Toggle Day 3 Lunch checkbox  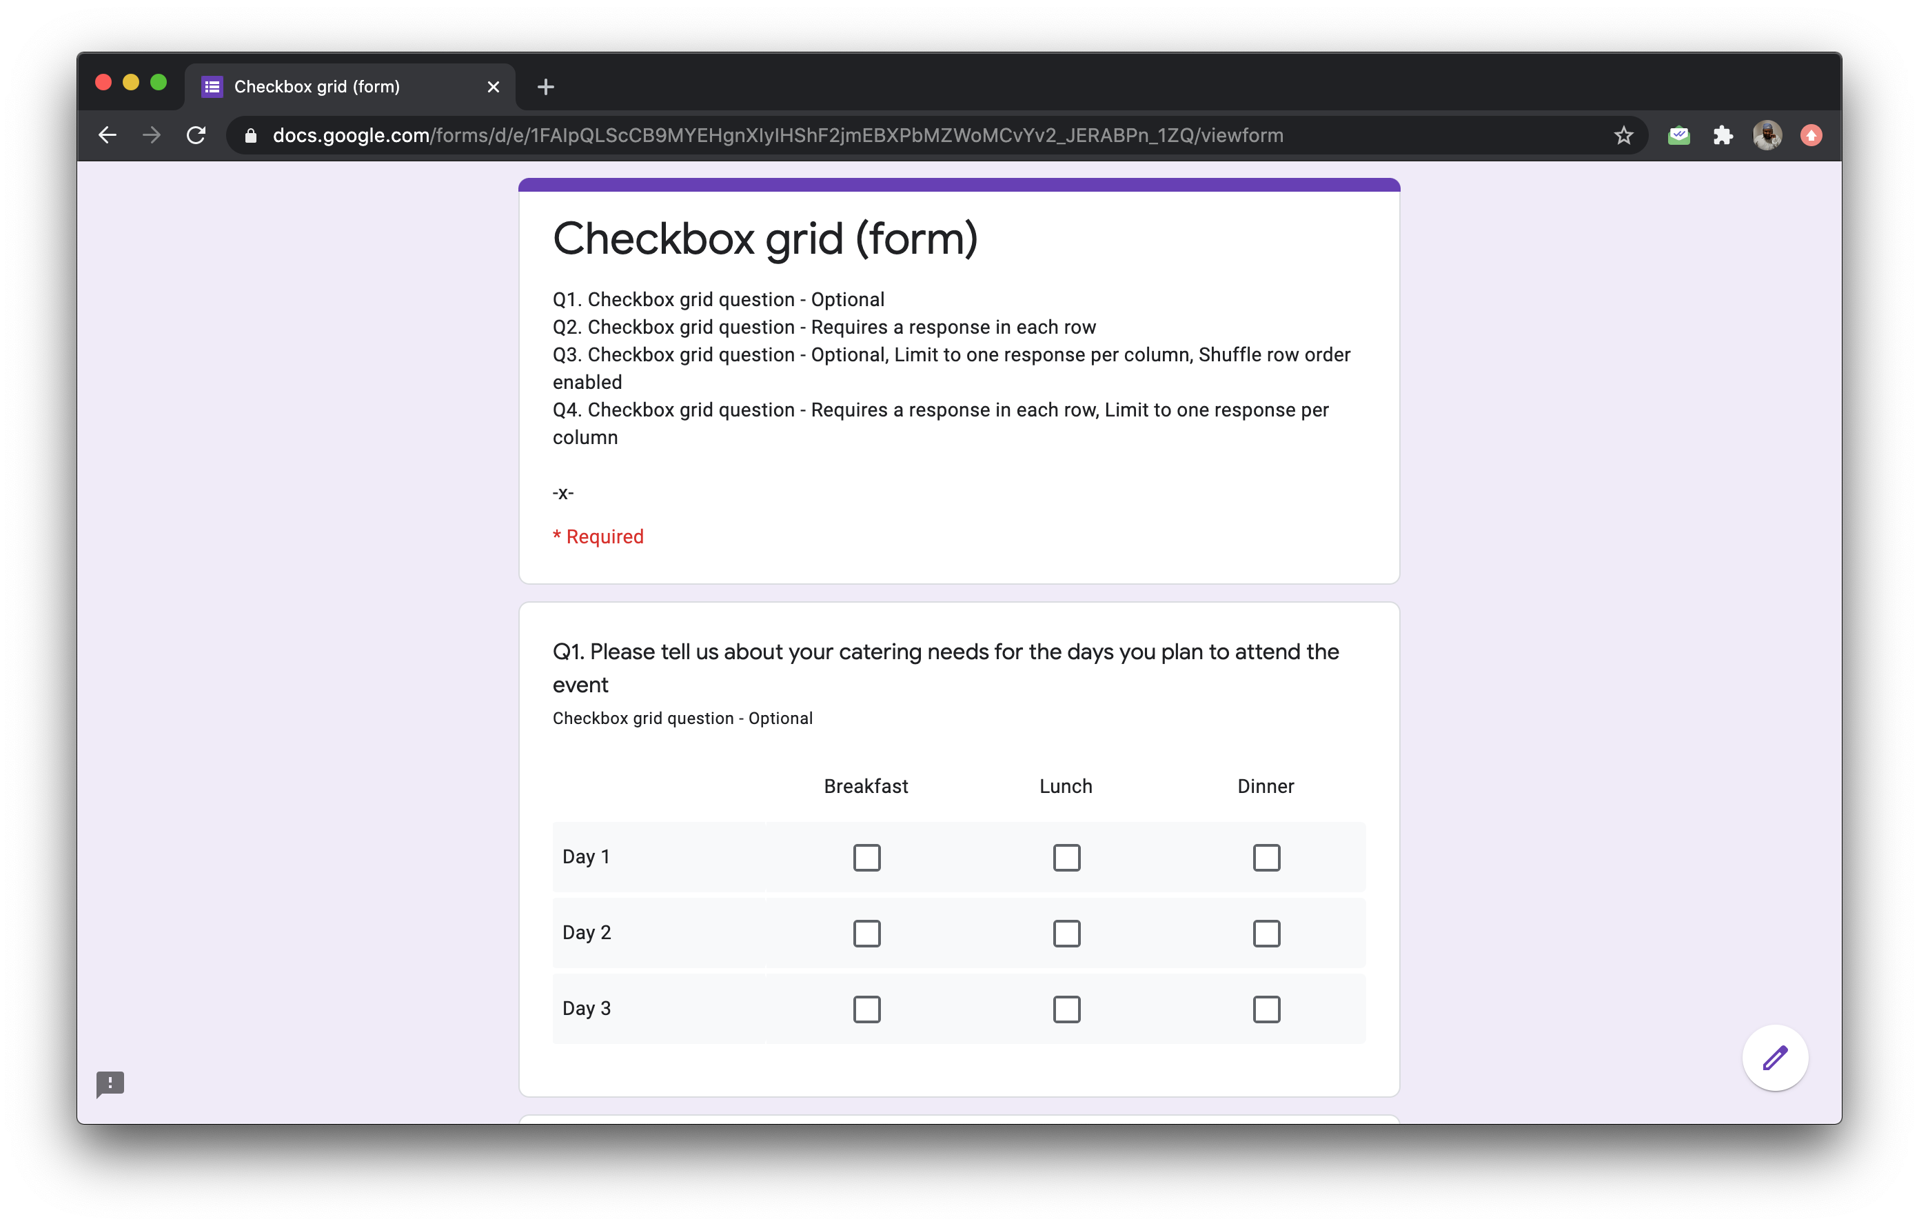(x=1064, y=1006)
